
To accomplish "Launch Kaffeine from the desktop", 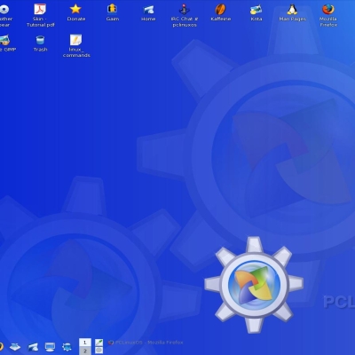I will (x=220, y=9).
